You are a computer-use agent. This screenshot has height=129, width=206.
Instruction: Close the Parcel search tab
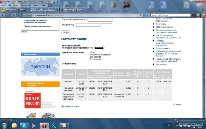pos(28,10)
